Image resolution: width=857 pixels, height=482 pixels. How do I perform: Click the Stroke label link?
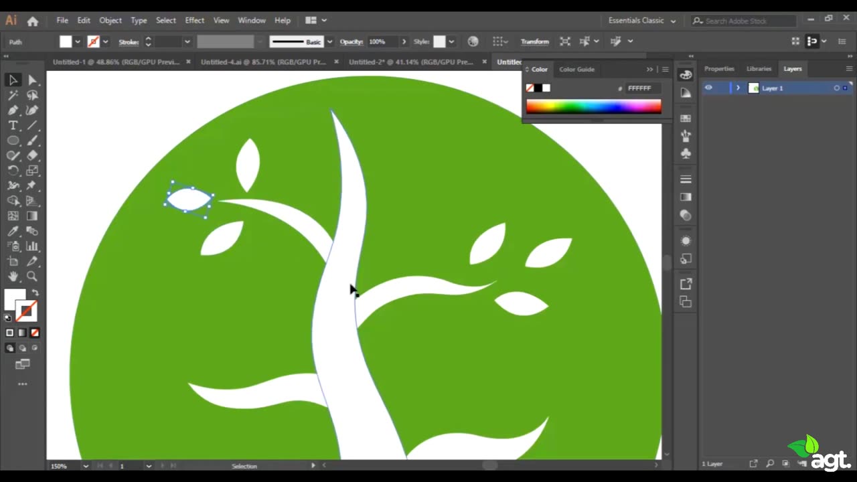tap(129, 42)
